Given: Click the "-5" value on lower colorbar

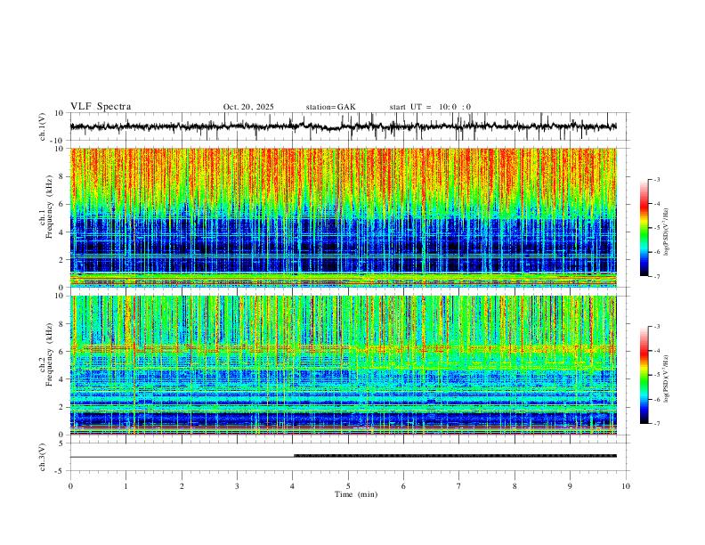Looking at the screenshot, I should [x=656, y=375].
